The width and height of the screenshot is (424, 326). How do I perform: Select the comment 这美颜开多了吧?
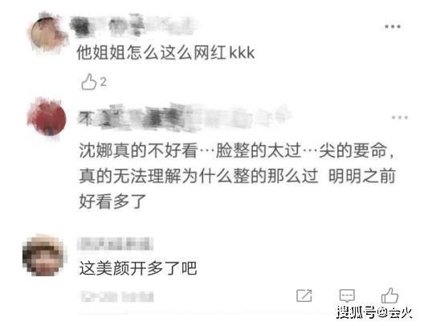[x=138, y=268]
